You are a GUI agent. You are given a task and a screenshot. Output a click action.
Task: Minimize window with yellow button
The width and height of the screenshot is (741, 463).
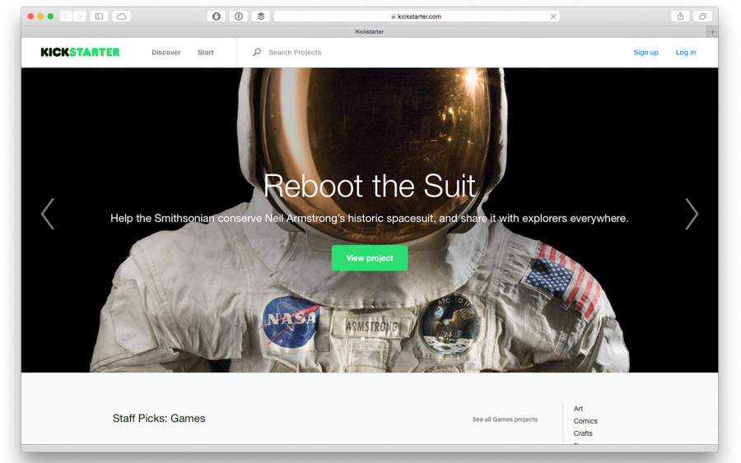[x=40, y=16]
